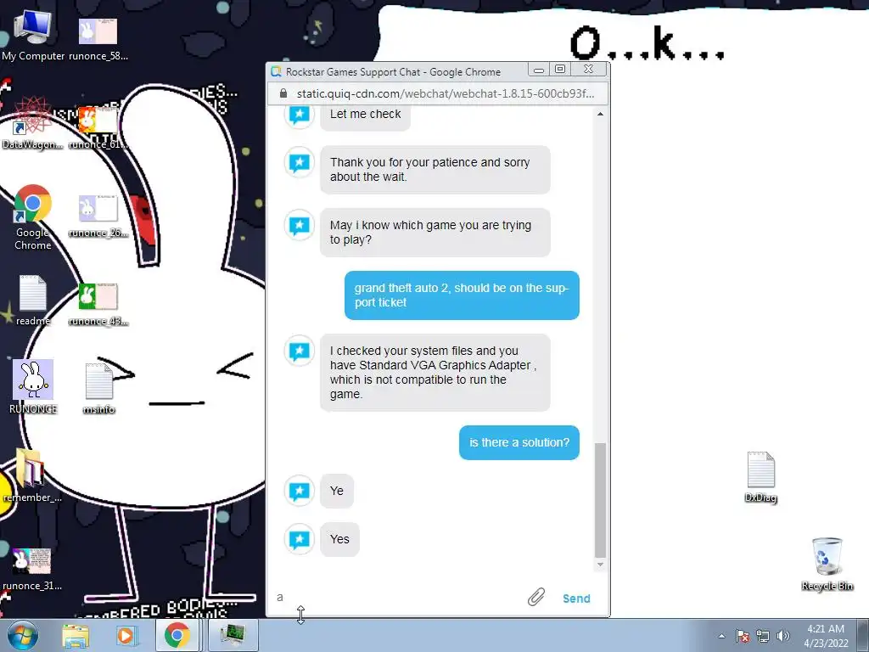Open remember_ folder on desktop
The width and height of the screenshot is (869, 652).
tap(31, 475)
